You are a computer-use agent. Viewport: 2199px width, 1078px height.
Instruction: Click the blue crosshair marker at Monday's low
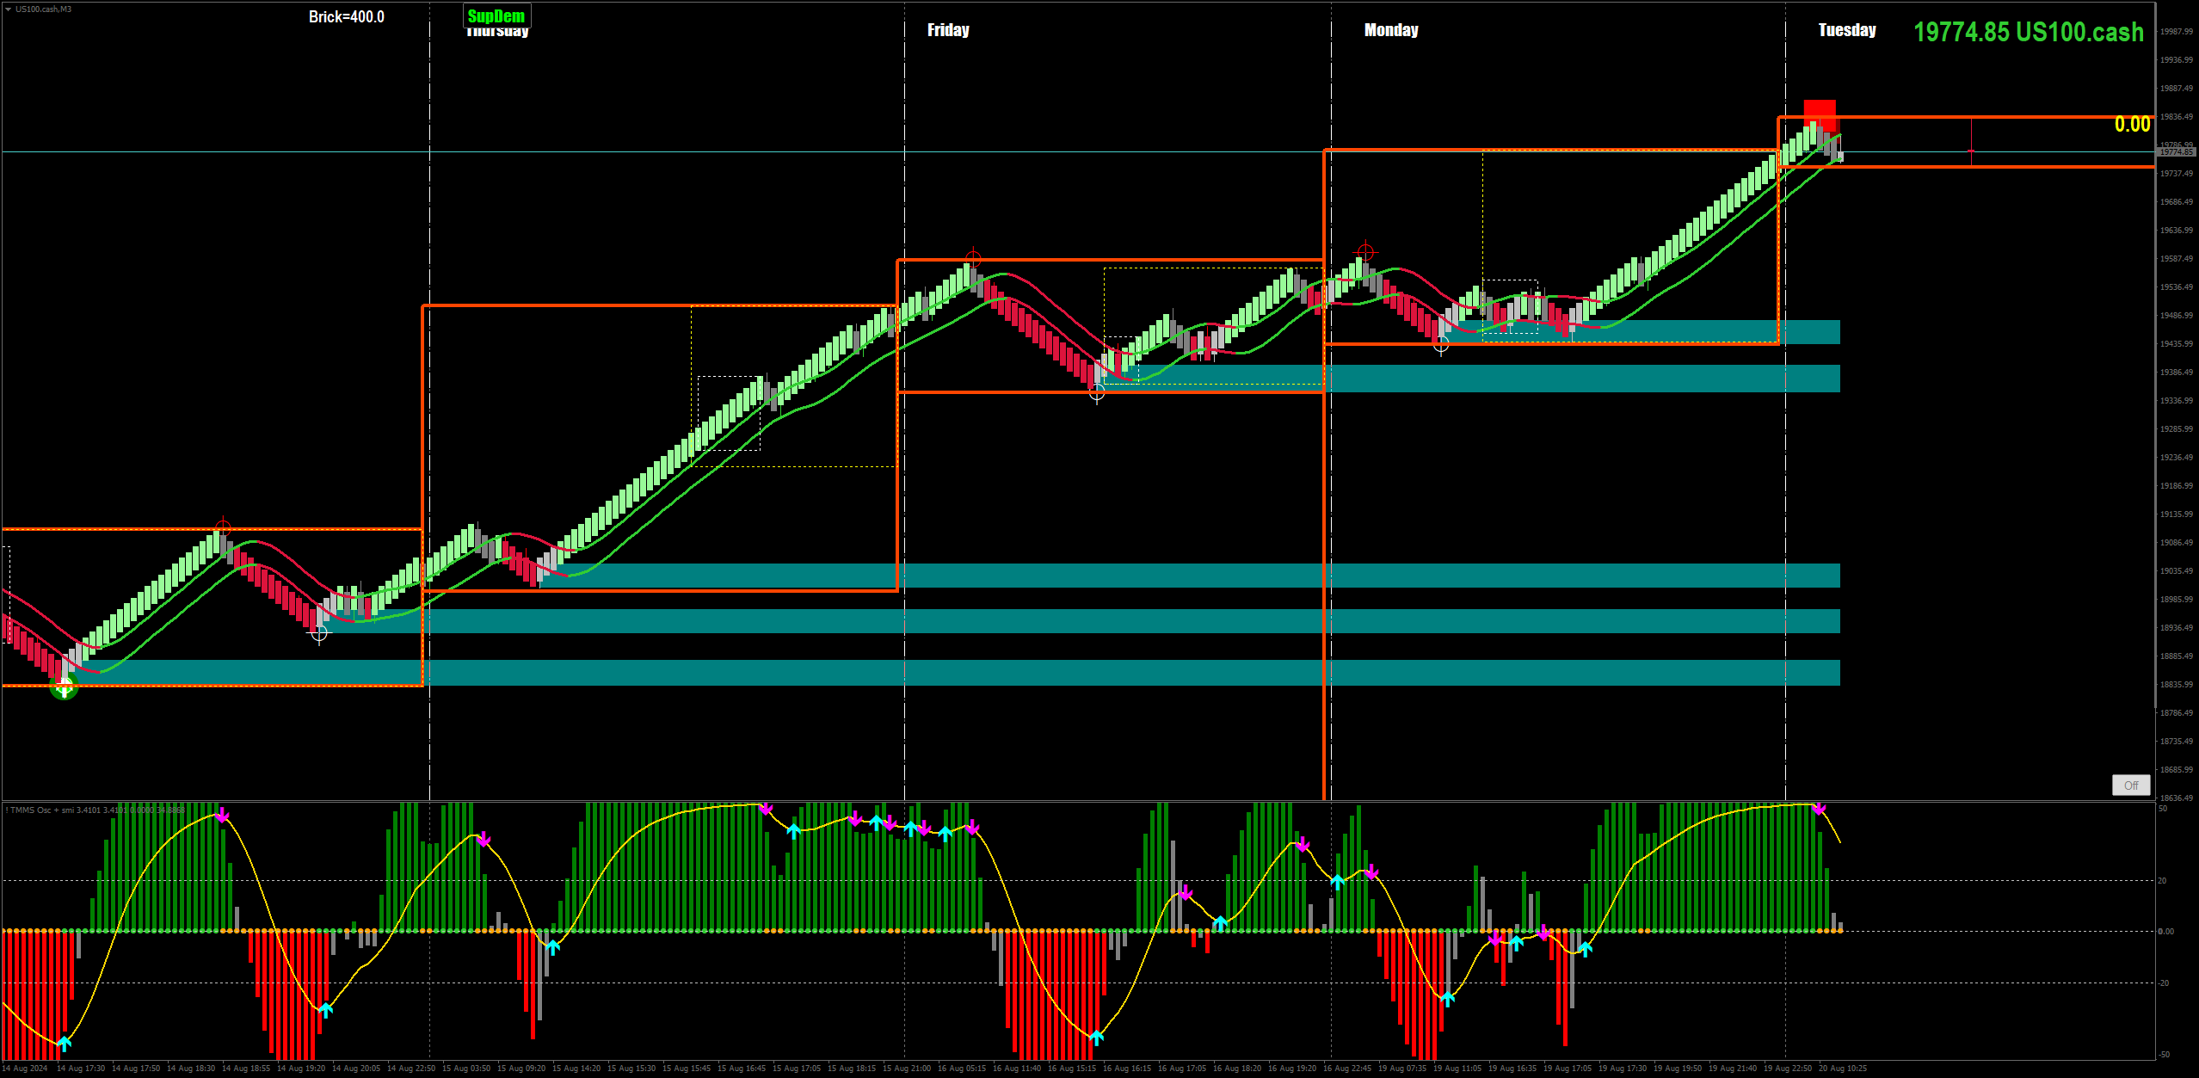1441,346
